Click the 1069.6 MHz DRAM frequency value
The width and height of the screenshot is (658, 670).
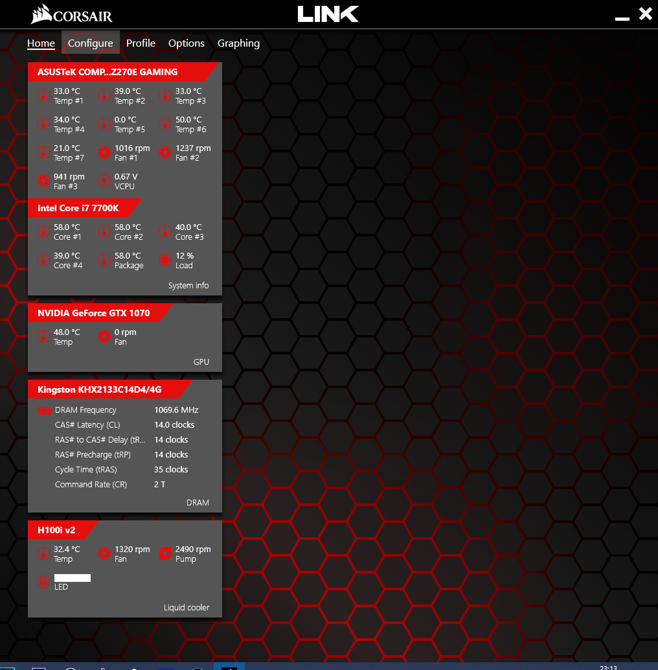(x=176, y=410)
